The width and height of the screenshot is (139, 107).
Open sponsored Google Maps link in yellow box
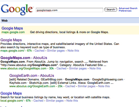coord(12,28)
